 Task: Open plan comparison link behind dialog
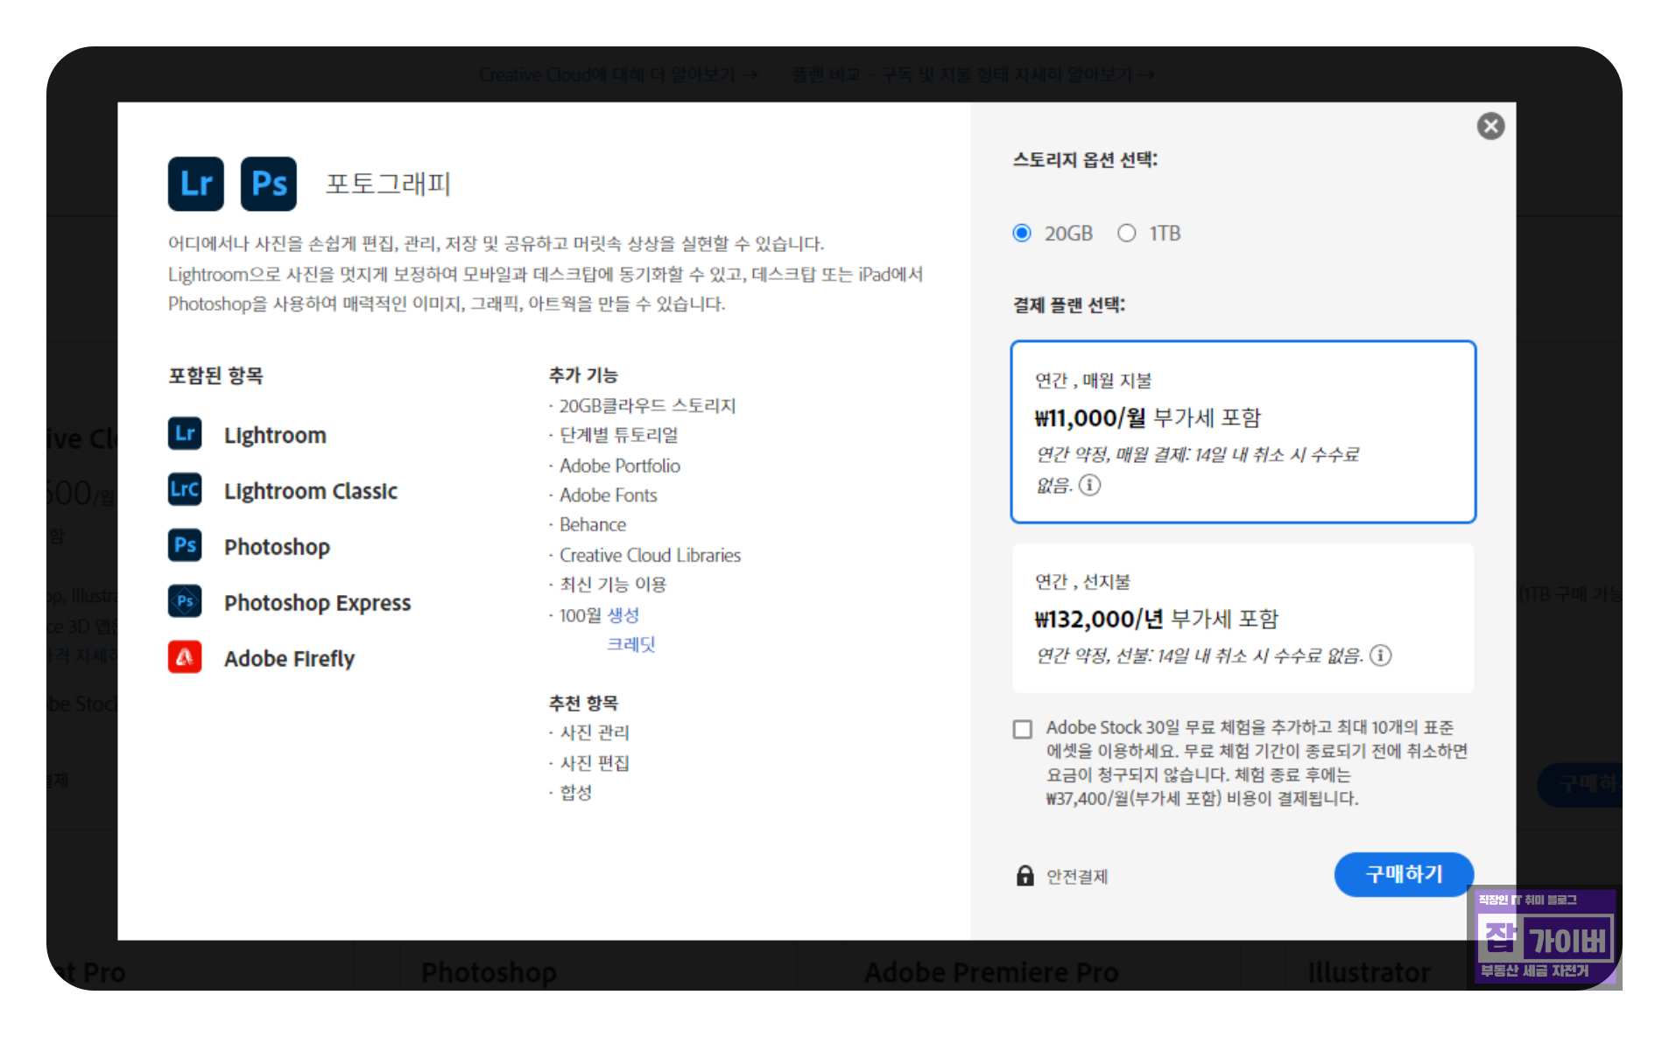(972, 74)
